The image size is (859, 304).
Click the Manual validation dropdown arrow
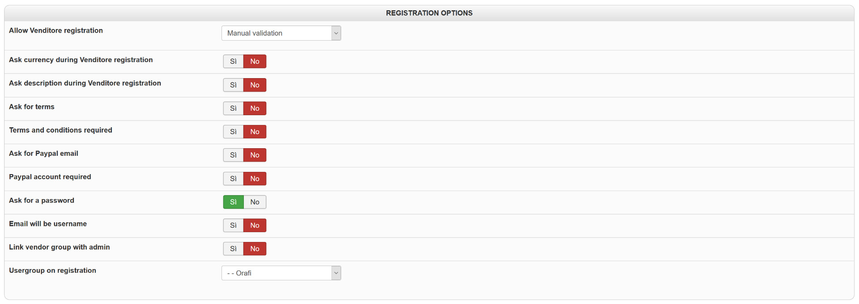click(x=336, y=33)
